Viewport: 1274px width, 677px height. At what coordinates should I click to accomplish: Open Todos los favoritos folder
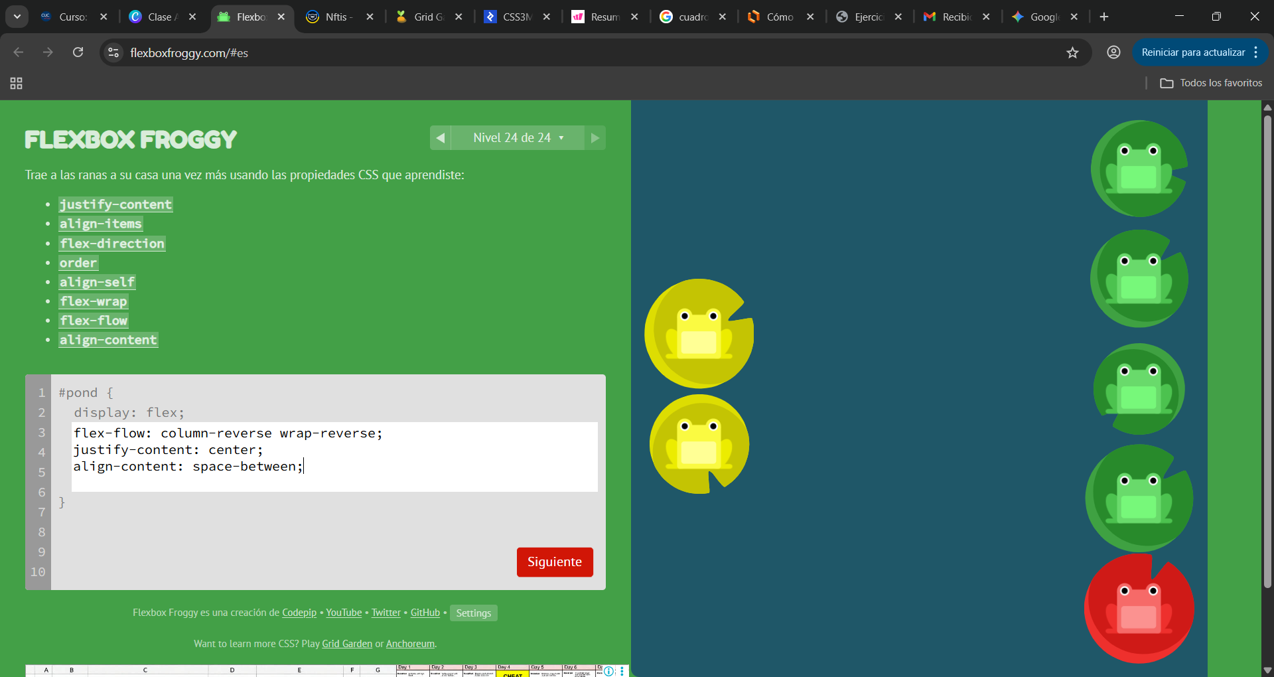tap(1211, 83)
